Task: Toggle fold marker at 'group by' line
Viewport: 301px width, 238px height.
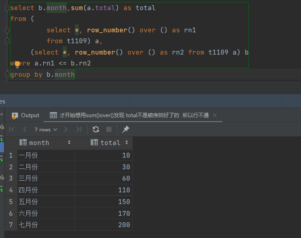Action: [x=7, y=74]
